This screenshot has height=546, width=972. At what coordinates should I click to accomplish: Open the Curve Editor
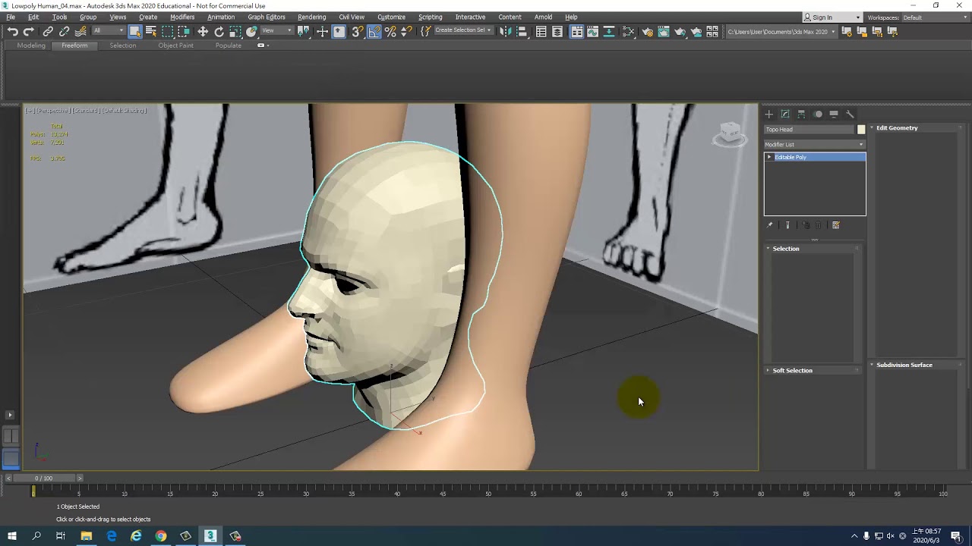(592, 31)
